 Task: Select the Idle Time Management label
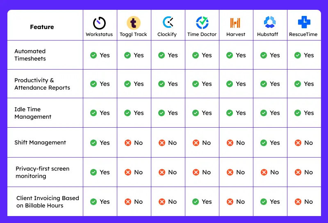tap(33, 113)
